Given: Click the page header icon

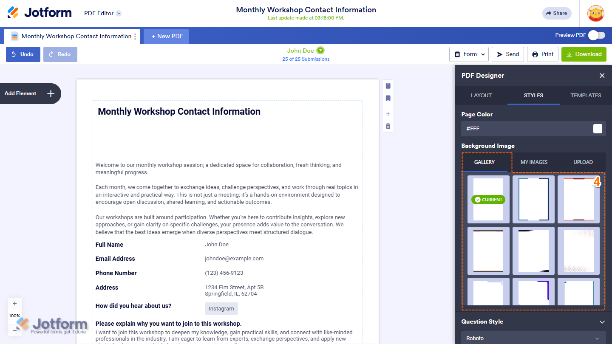Looking at the screenshot, I should tap(388, 86).
